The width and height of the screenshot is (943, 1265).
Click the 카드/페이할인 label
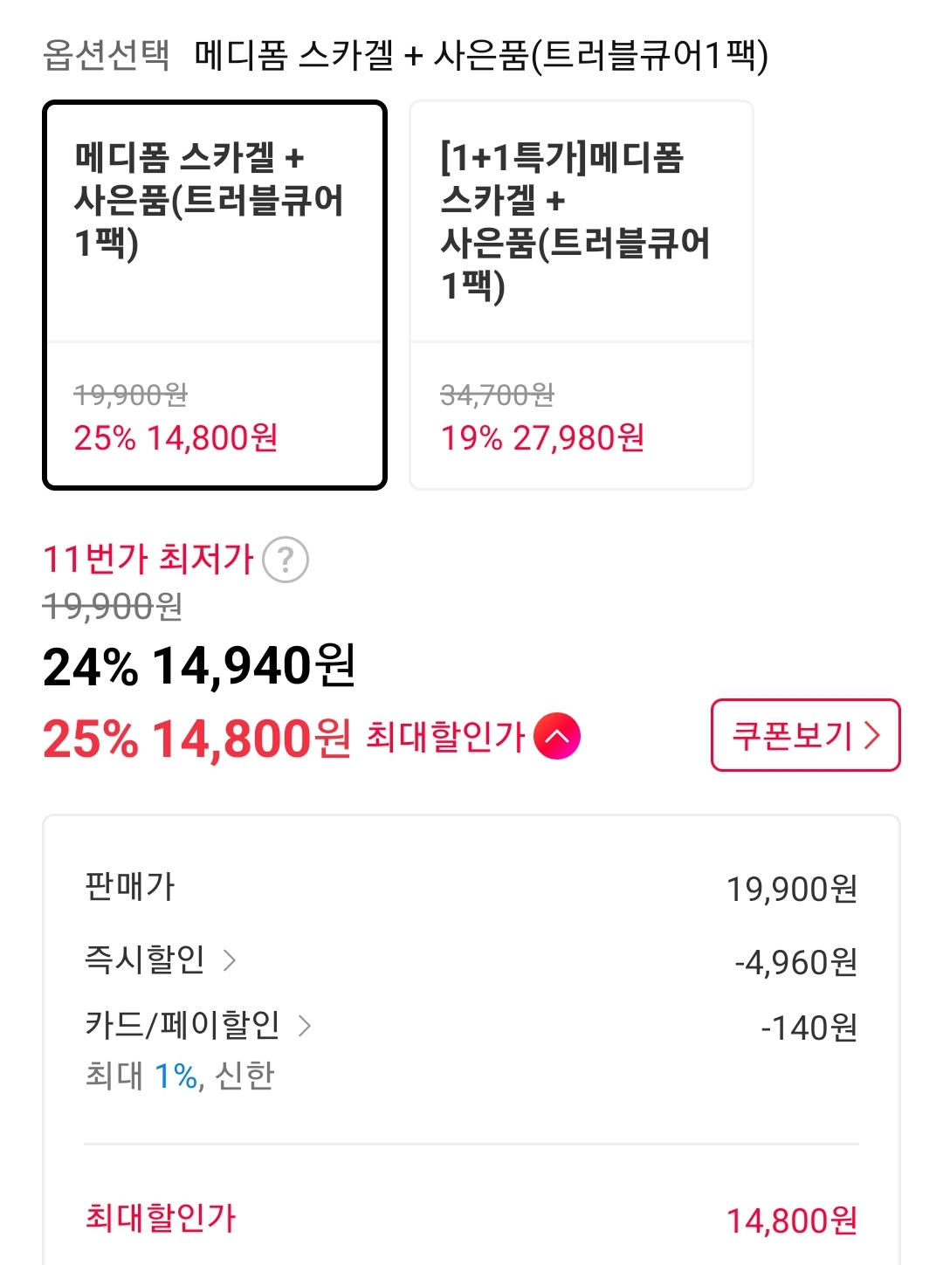click(182, 1025)
